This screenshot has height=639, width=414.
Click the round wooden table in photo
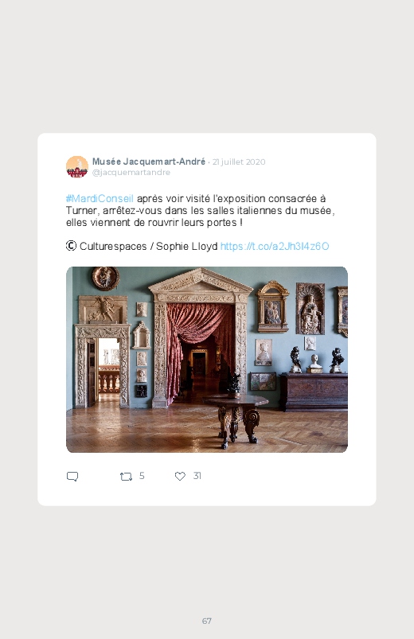pos(236,419)
